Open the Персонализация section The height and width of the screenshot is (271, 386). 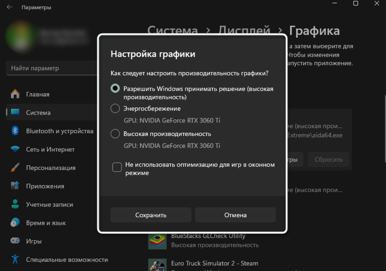51,168
